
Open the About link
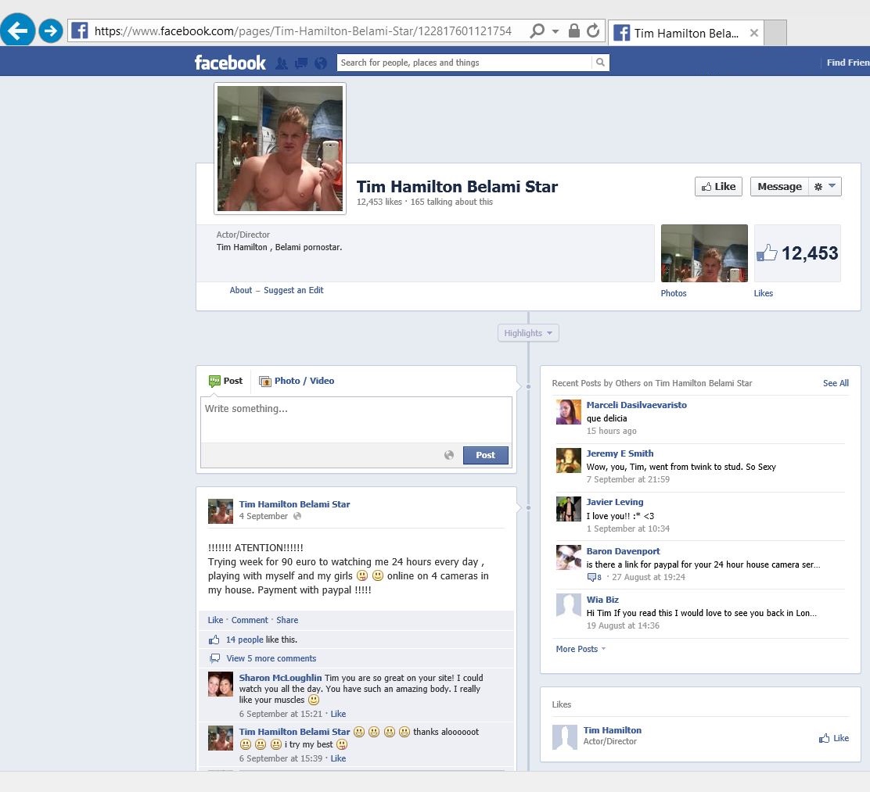coord(241,290)
